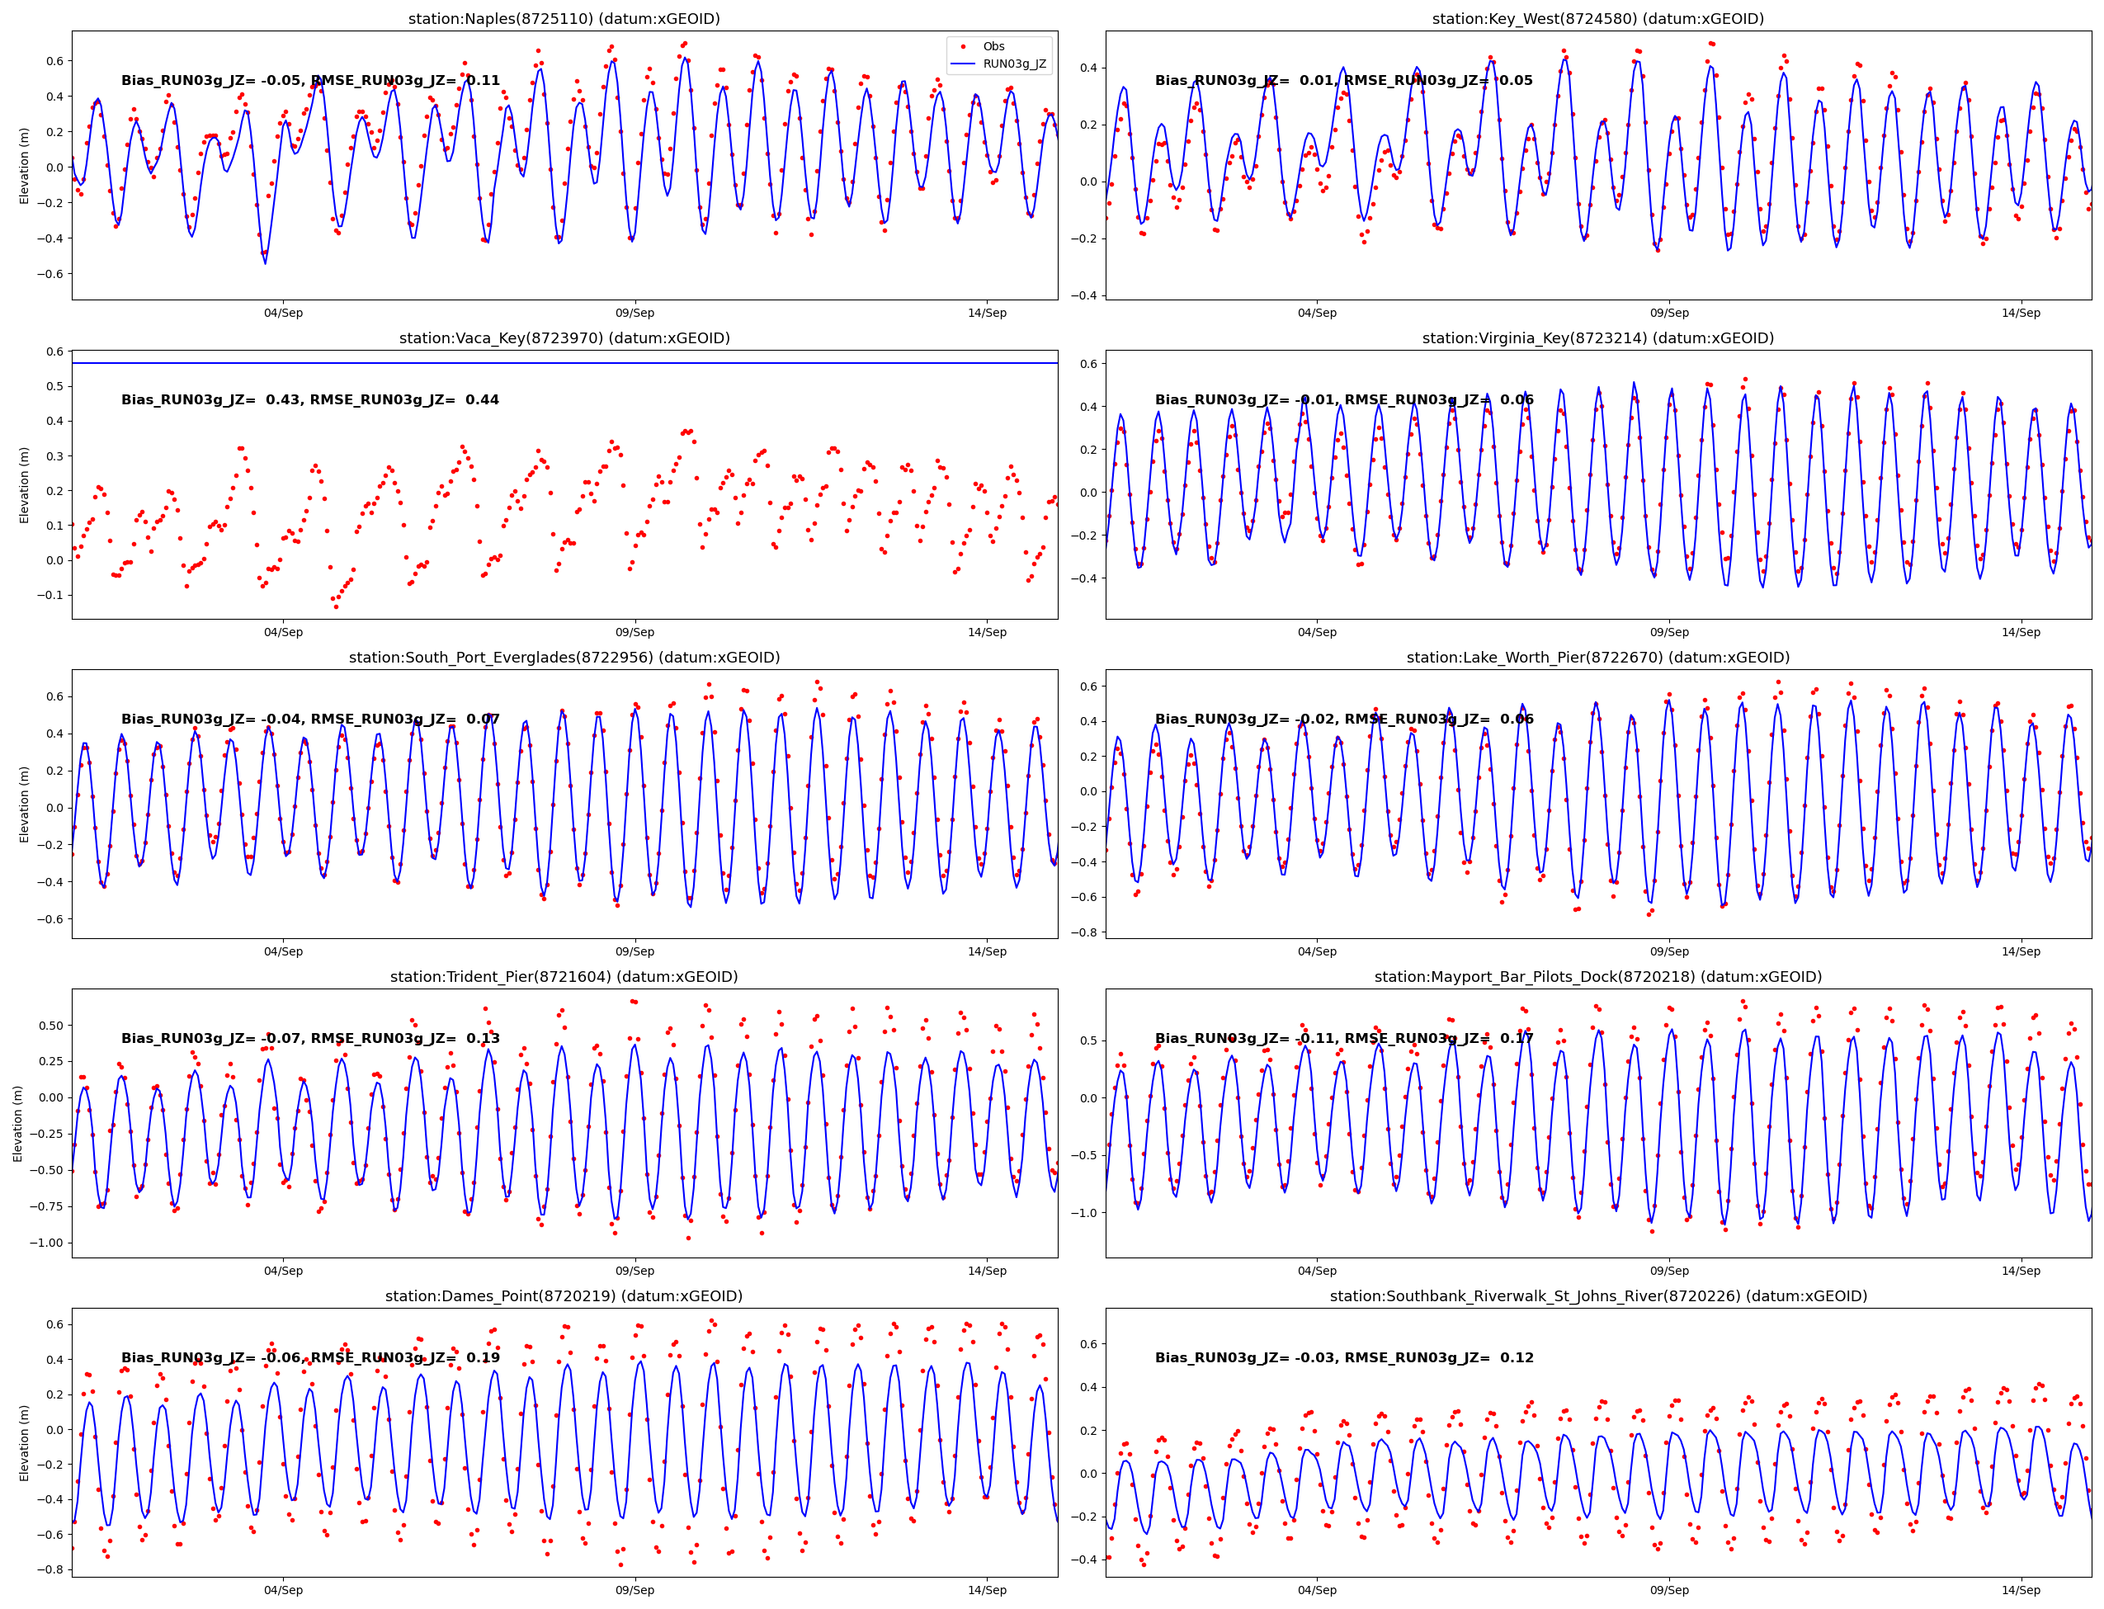Click the blue RUN03g_JZ legend line
Screen dimensions: 2104x1609
point(962,64)
